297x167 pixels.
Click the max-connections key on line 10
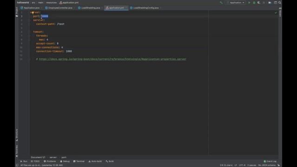pyautogui.click(x=47, y=47)
